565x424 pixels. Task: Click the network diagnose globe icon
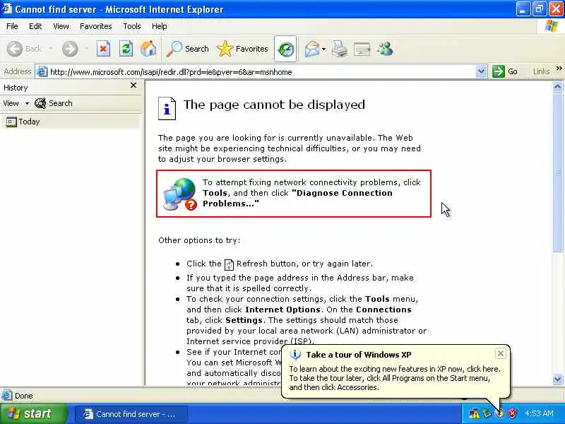(179, 194)
